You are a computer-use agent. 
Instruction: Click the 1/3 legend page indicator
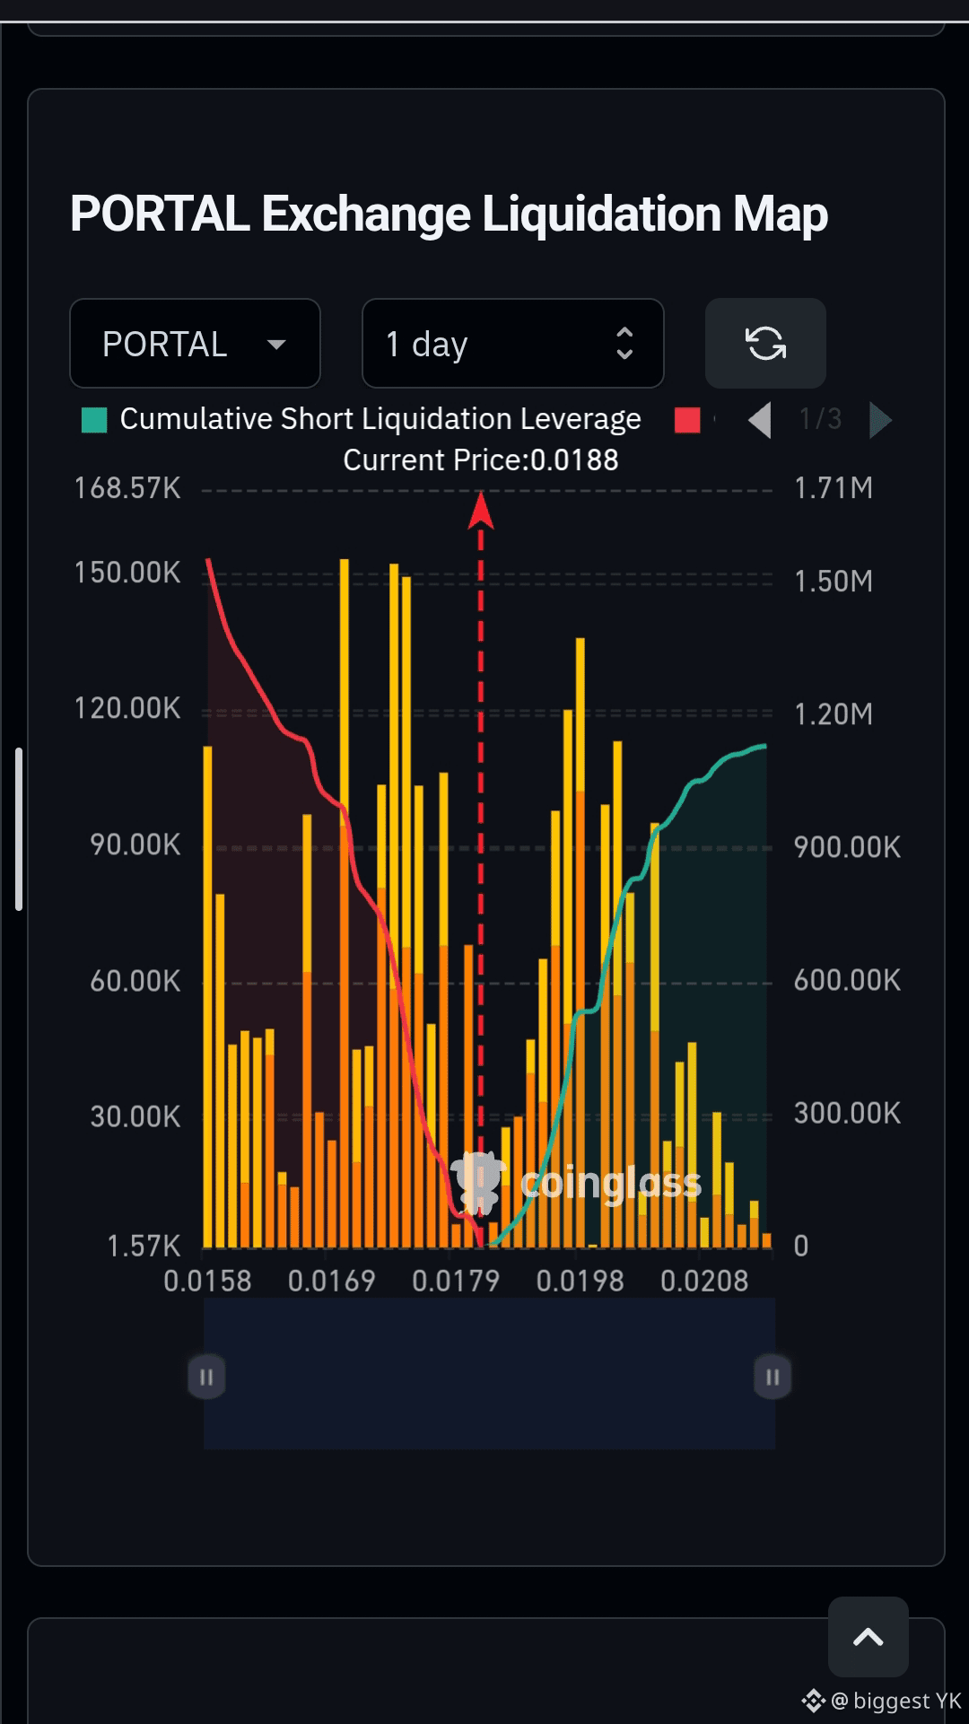click(820, 419)
